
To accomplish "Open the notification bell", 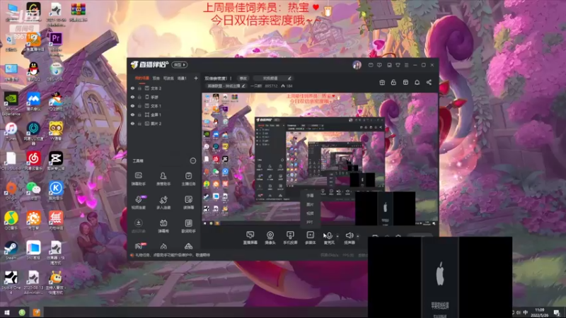I will coord(417,83).
